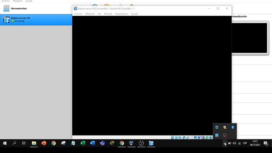Click the host key indicator icon
The width and height of the screenshot is (272, 153).
[210, 138]
